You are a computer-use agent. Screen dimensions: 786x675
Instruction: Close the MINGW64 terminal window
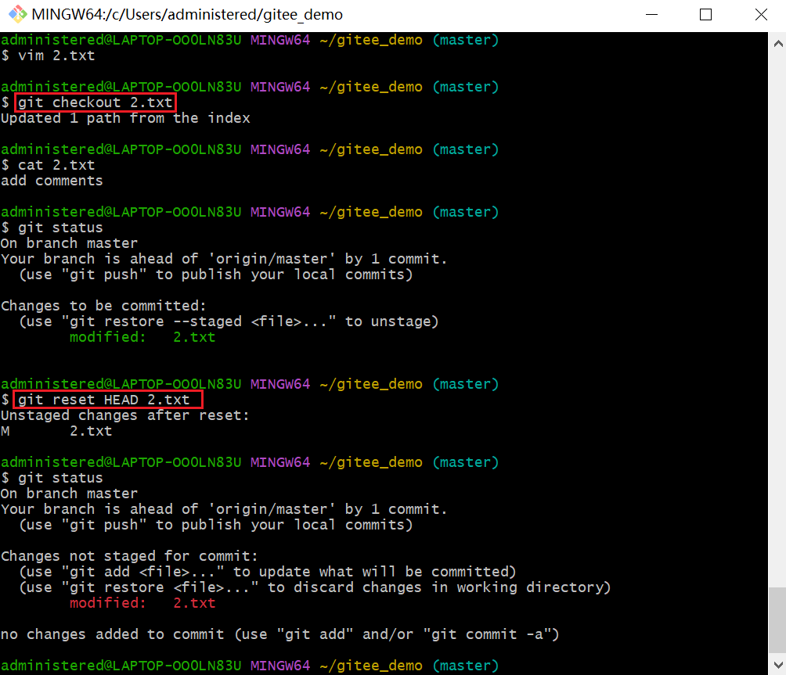click(761, 15)
